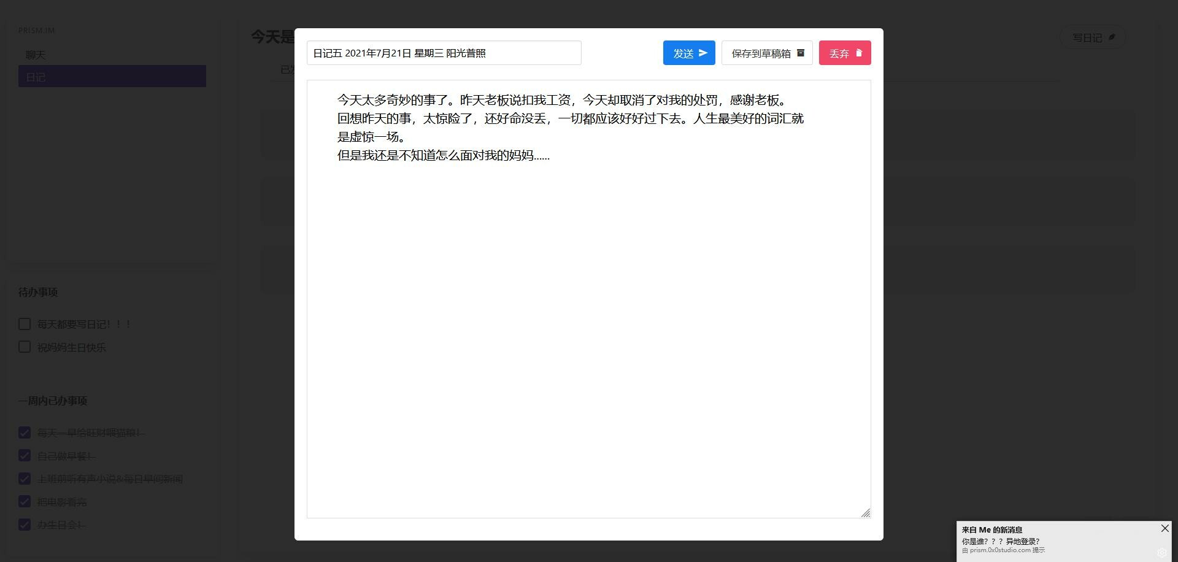Viewport: 1178px width, 562px height.
Task: Dismiss the 来自 Me 的新消息 notification
Action: [x=1164, y=528]
